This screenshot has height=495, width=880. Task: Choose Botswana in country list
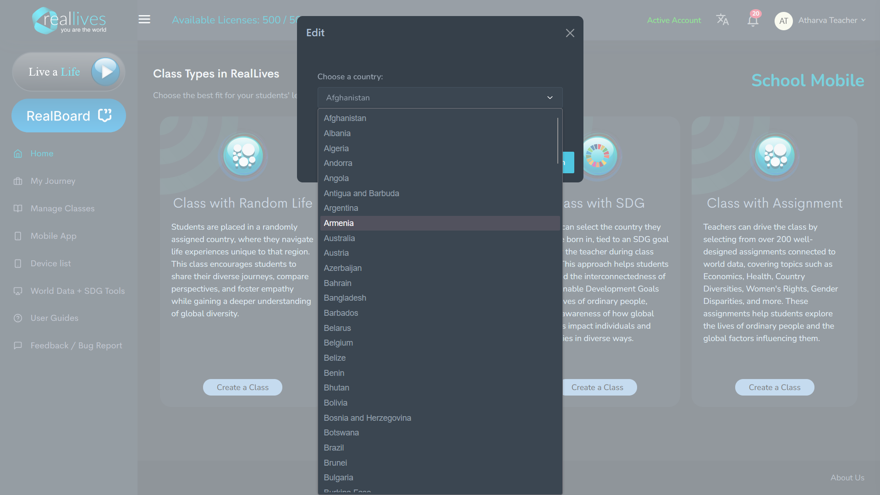pyautogui.click(x=440, y=433)
